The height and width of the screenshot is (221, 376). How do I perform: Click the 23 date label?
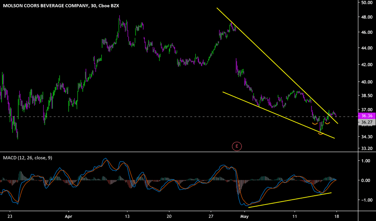[x=10, y=217]
